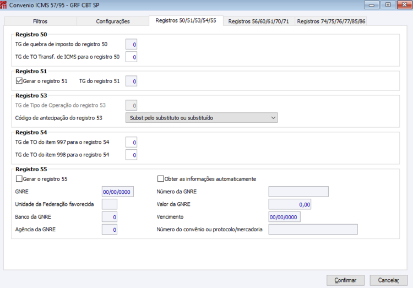Select the Registros 50/51/53/54/55 tab

tap(186, 20)
